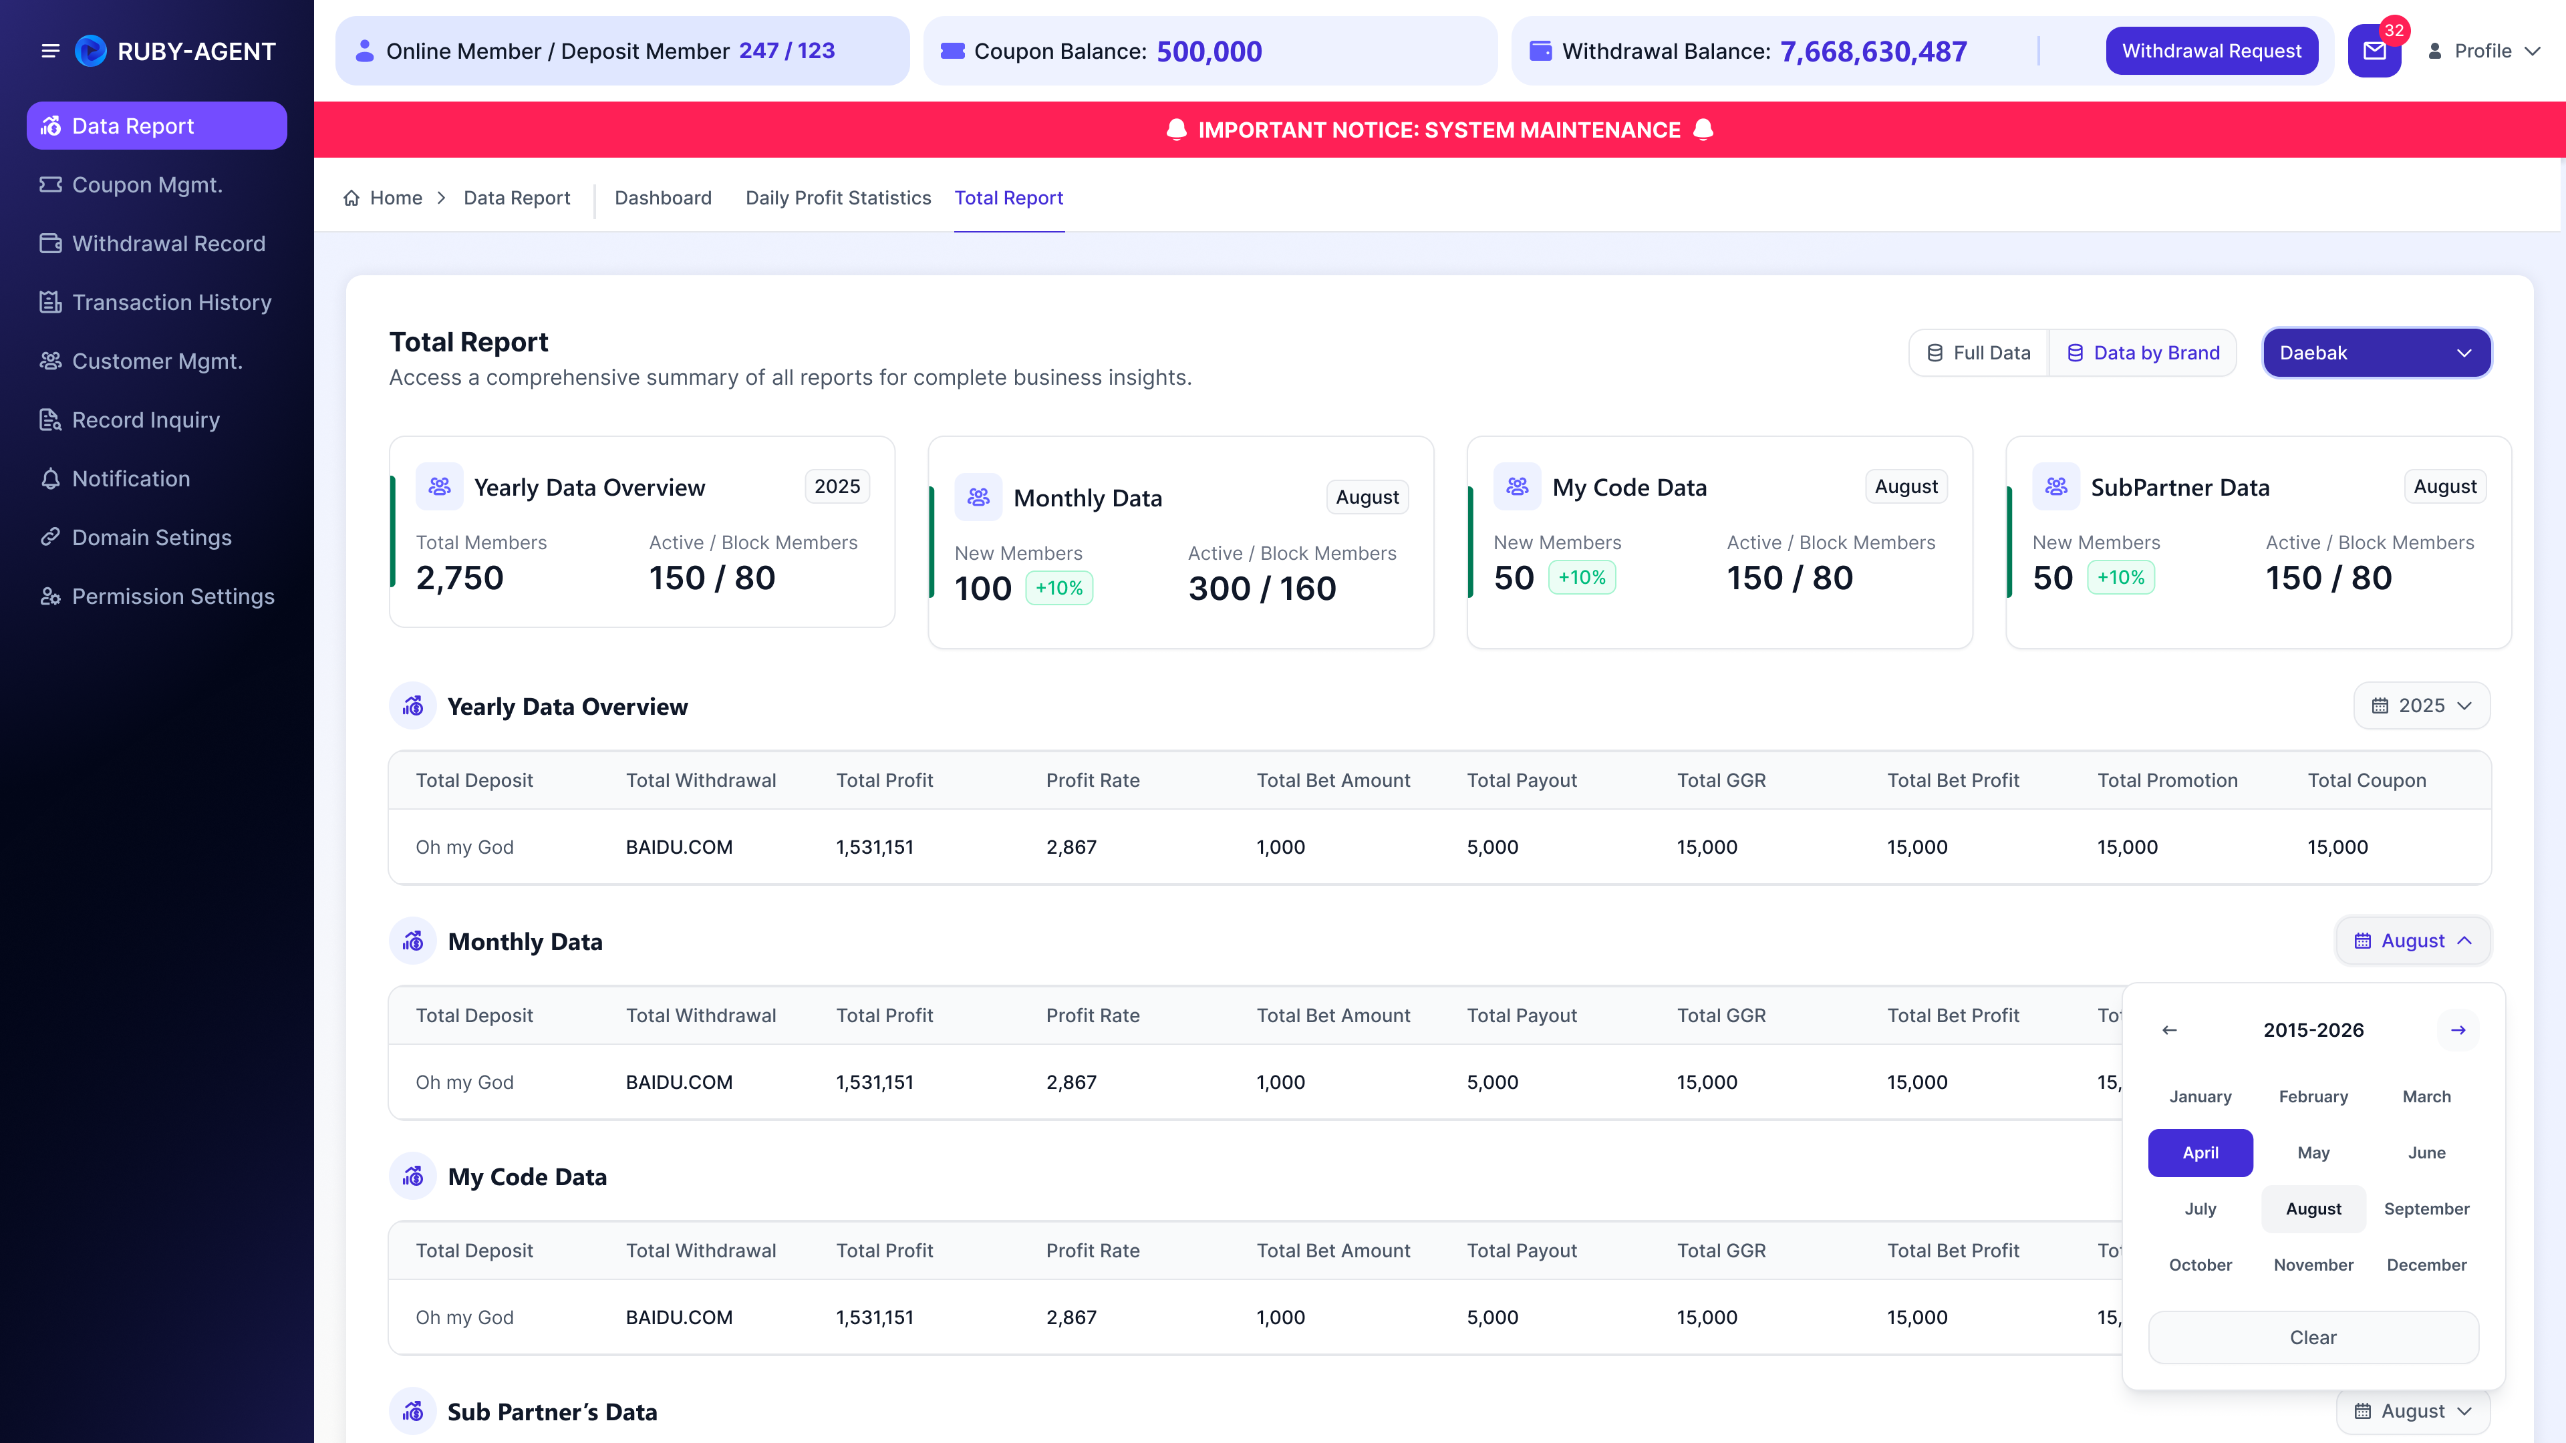Click the home icon in the breadcrumb
This screenshot has width=2566, height=1443.
click(351, 198)
